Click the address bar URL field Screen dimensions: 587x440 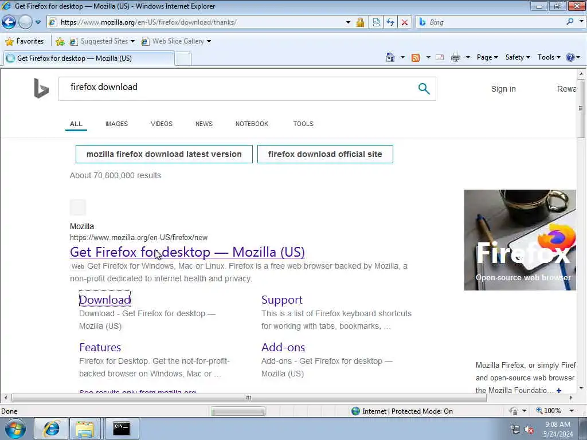200,22
